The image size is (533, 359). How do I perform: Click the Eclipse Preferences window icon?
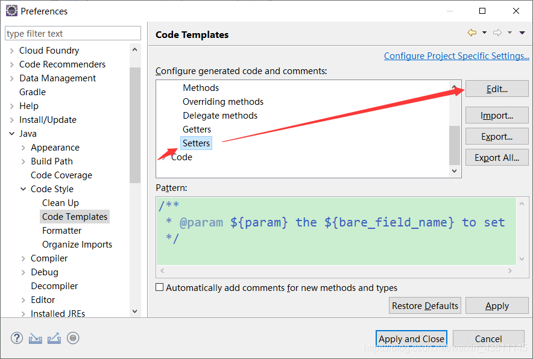click(x=11, y=11)
